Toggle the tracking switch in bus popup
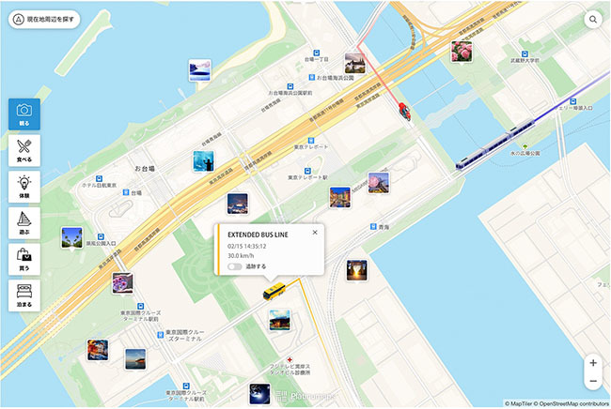611x409 pixels. coord(235,266)
